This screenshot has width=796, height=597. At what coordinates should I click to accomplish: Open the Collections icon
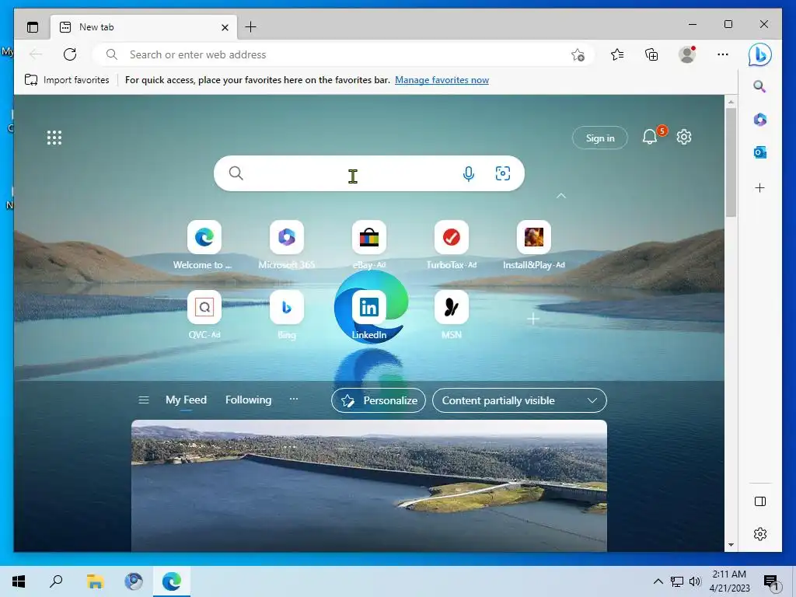pyautogui.click(x=651, y=54)
